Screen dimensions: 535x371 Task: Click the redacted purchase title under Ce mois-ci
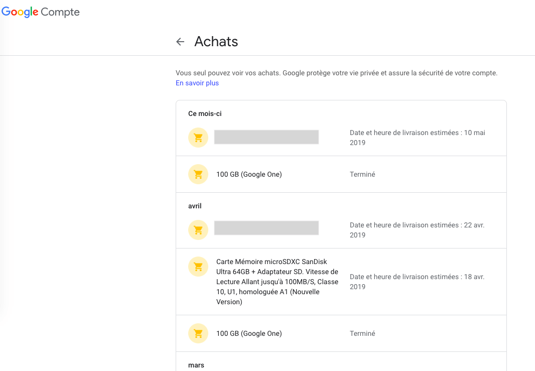click(x=266, y=137)
